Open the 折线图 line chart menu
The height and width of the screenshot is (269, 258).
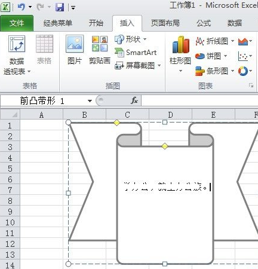pyautogui.click(x=214, y=41)
